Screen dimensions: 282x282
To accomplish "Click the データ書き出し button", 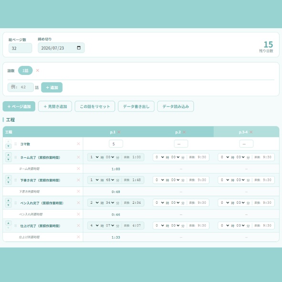I will tap(136, 106).
